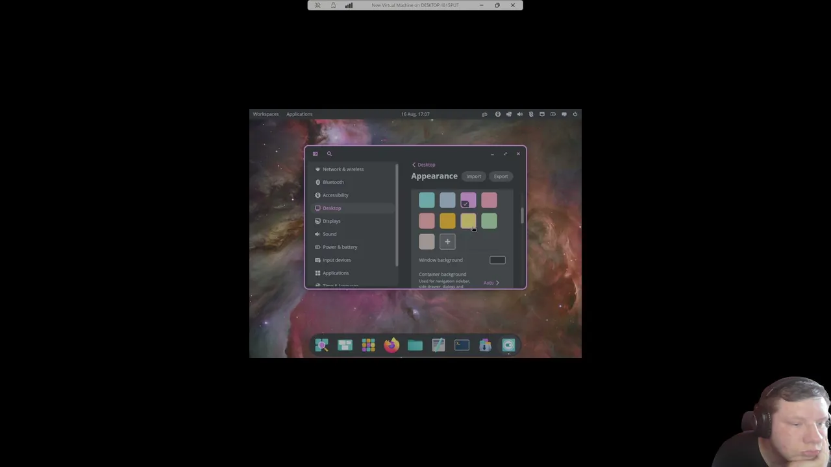Open the app store icon in dock
This screenshot has width=831, height=467.
coord(485,345)
